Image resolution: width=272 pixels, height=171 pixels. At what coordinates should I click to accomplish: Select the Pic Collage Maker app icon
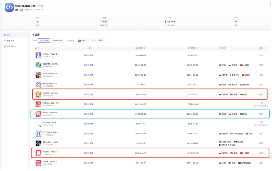coord(38,133)
